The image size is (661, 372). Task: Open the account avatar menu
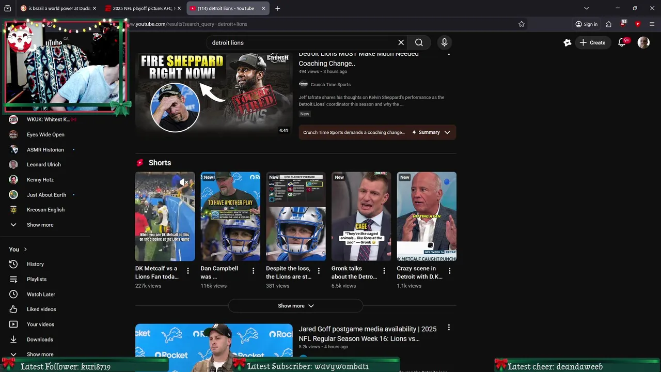click(643, 42)
